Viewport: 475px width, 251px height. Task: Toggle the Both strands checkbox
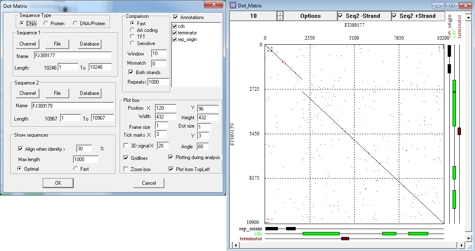(x=131, y=72)
